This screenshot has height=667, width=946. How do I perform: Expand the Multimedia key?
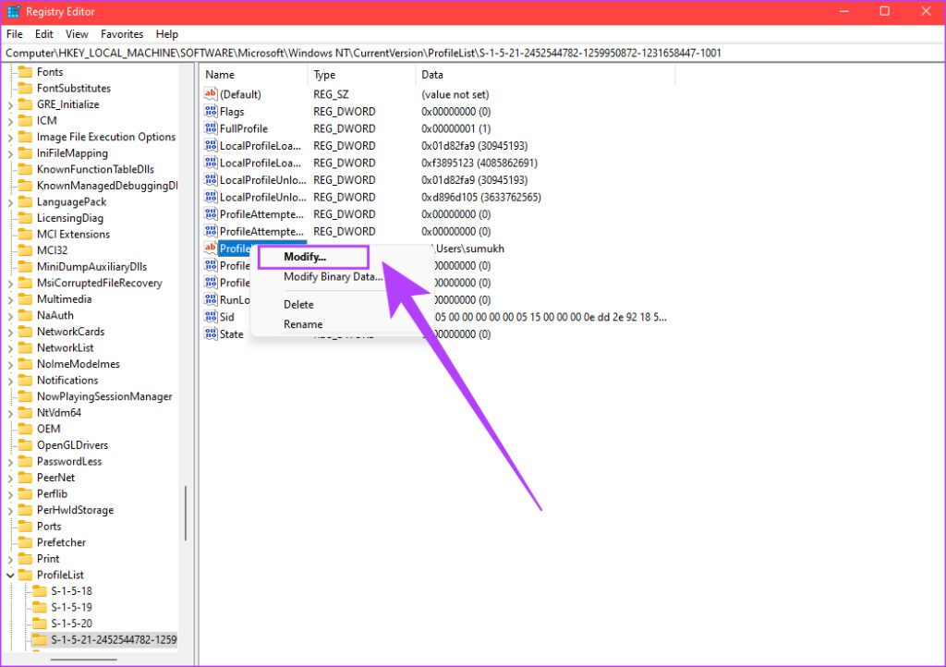coord(10,299)
